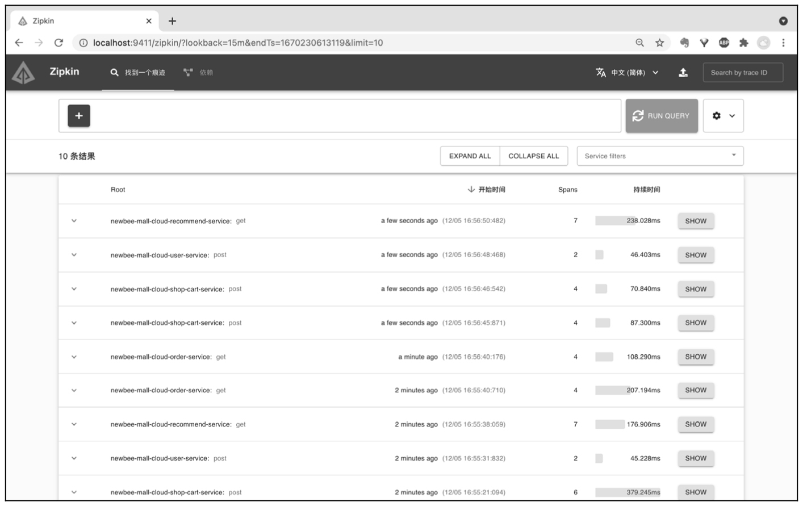Viewport: 803px width, 506px height.
Task: Open the 找到一个痕迹 tab
Action: coord(138,73)
